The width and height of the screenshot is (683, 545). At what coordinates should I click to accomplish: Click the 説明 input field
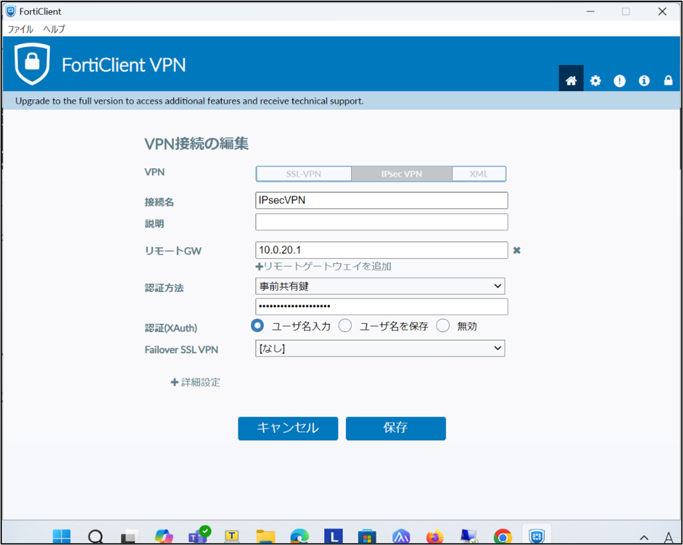tap(382, 222)
